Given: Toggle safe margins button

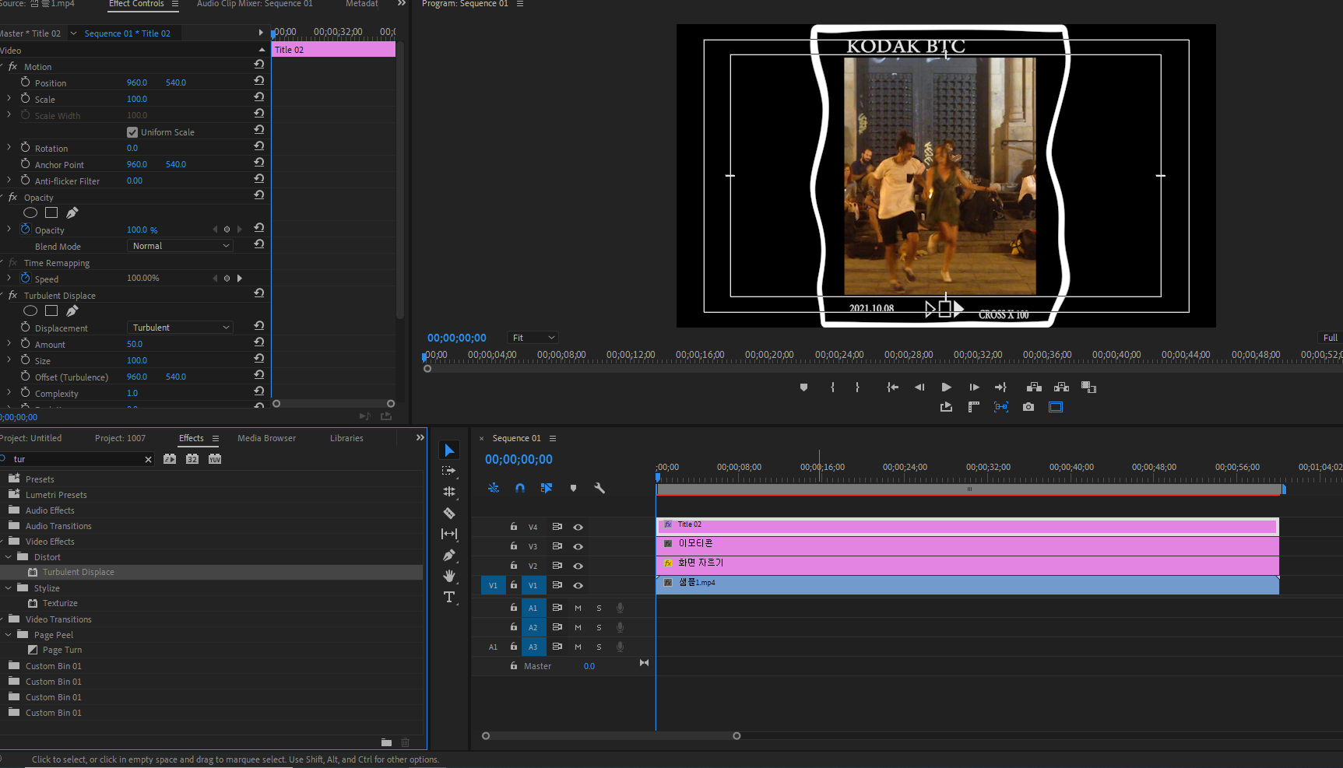Looking at the screenshot, I should click(1056, 407).
